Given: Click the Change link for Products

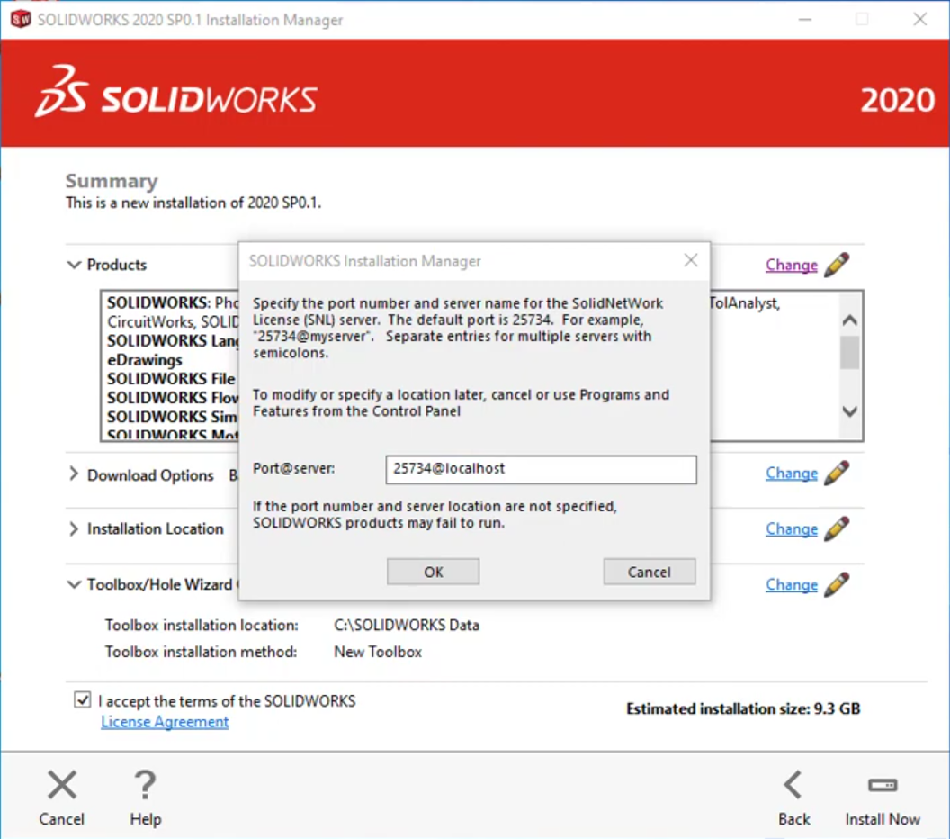Looking at the screenshot, I should 792,265.
